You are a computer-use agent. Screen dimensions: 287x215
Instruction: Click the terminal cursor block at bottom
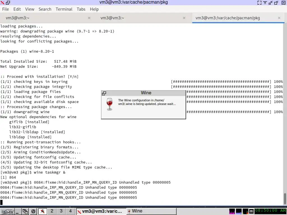1,202
